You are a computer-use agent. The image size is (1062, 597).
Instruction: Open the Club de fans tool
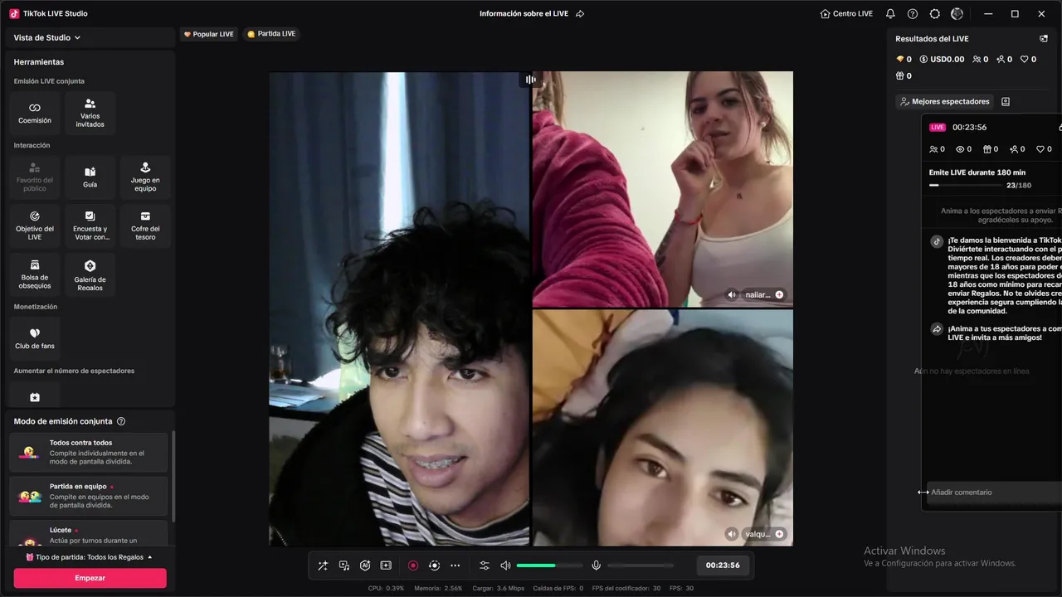[35, 338]
